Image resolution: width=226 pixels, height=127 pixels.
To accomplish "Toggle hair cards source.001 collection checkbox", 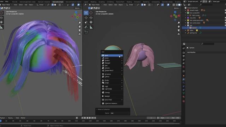I will click(x=225, y=20).
